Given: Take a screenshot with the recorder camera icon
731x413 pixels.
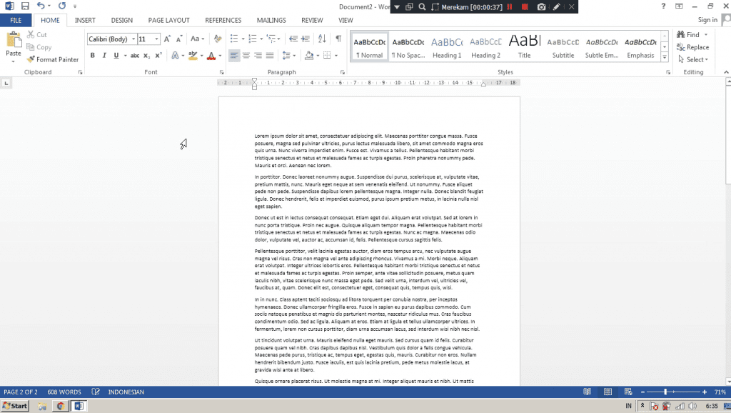Looking at the screenshot, I should coord(541,6).
